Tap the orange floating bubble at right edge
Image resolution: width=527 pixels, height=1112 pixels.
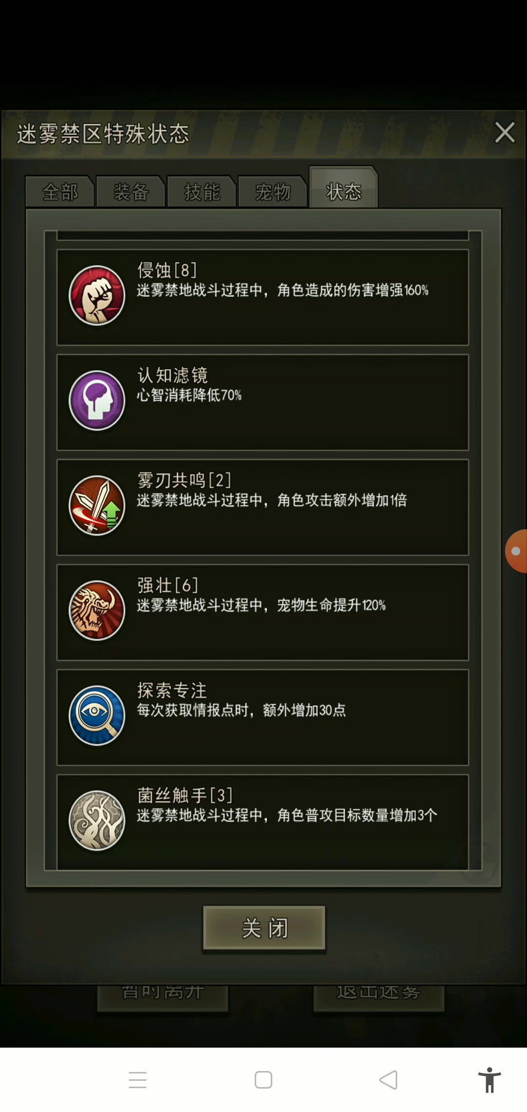tap(516, 551)
